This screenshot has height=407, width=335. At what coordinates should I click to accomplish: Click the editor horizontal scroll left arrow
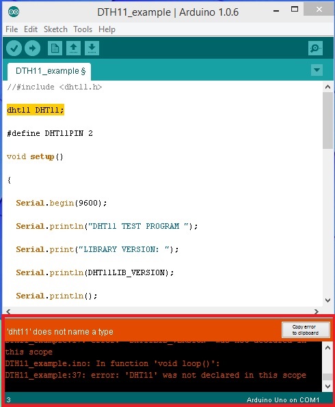[x=9, y=311]
